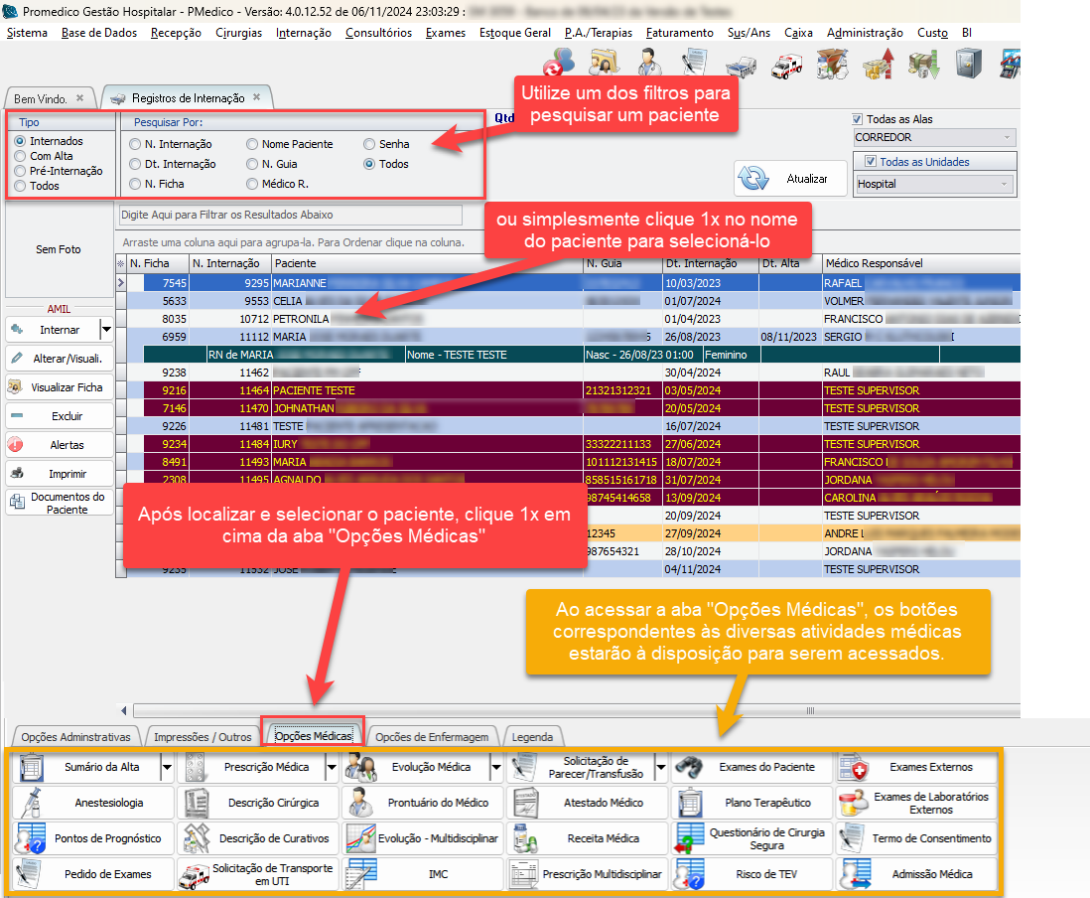
Task: Choose "Nome Paciente" search radio button
Action: [253, 144]
